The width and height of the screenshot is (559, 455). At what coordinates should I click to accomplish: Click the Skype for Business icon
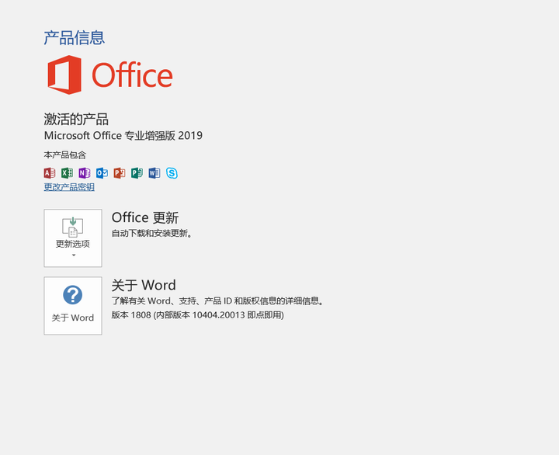172,173
